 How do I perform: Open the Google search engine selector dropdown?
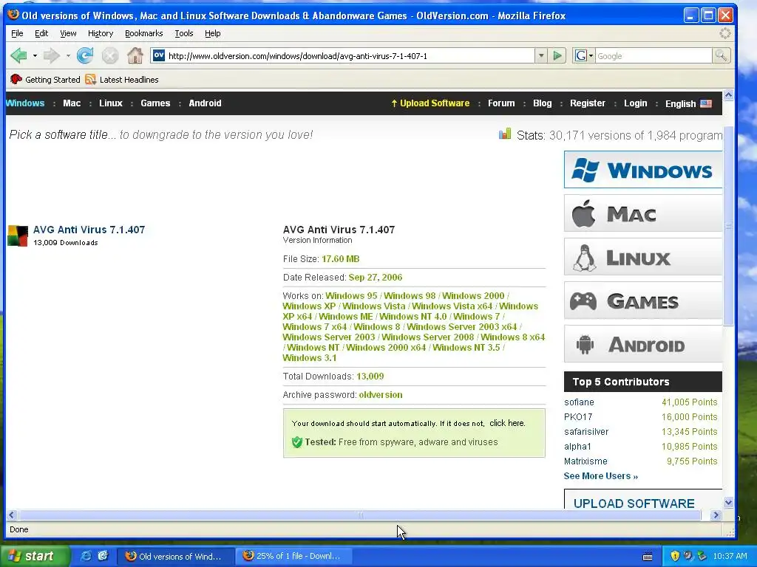(x=584, y=56)
